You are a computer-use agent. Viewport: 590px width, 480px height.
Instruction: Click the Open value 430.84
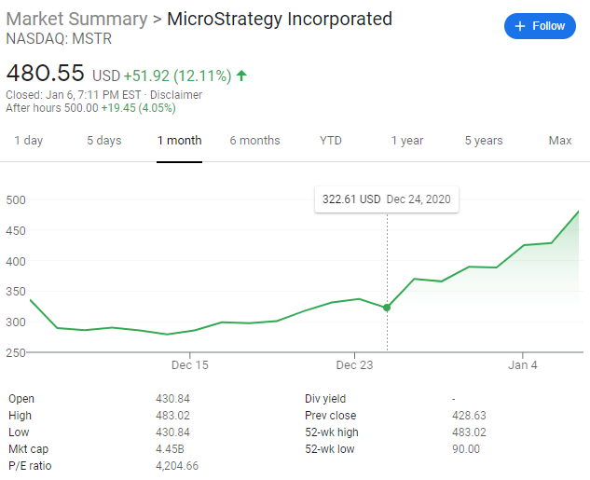tap(172, 399)
